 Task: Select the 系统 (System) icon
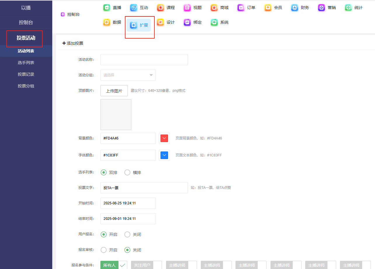(x=214, y=23)
